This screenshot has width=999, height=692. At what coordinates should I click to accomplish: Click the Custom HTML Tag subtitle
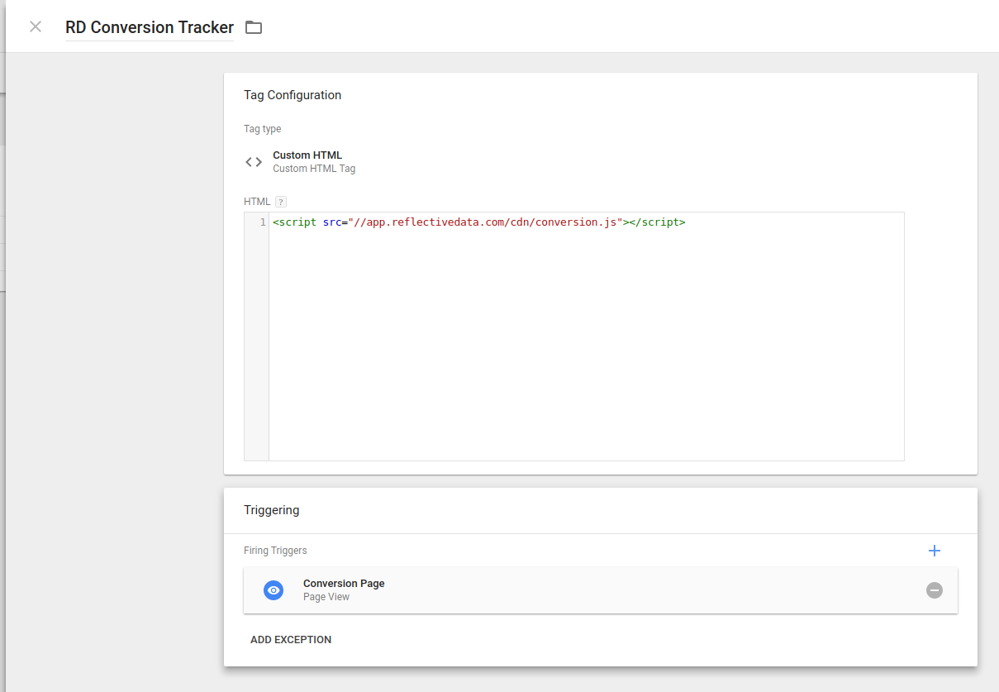(x=314, y=169)
